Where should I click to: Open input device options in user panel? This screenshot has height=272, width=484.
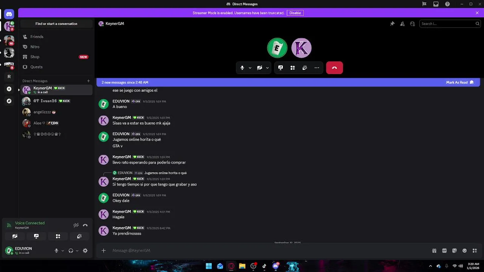[x=63, y=250]
